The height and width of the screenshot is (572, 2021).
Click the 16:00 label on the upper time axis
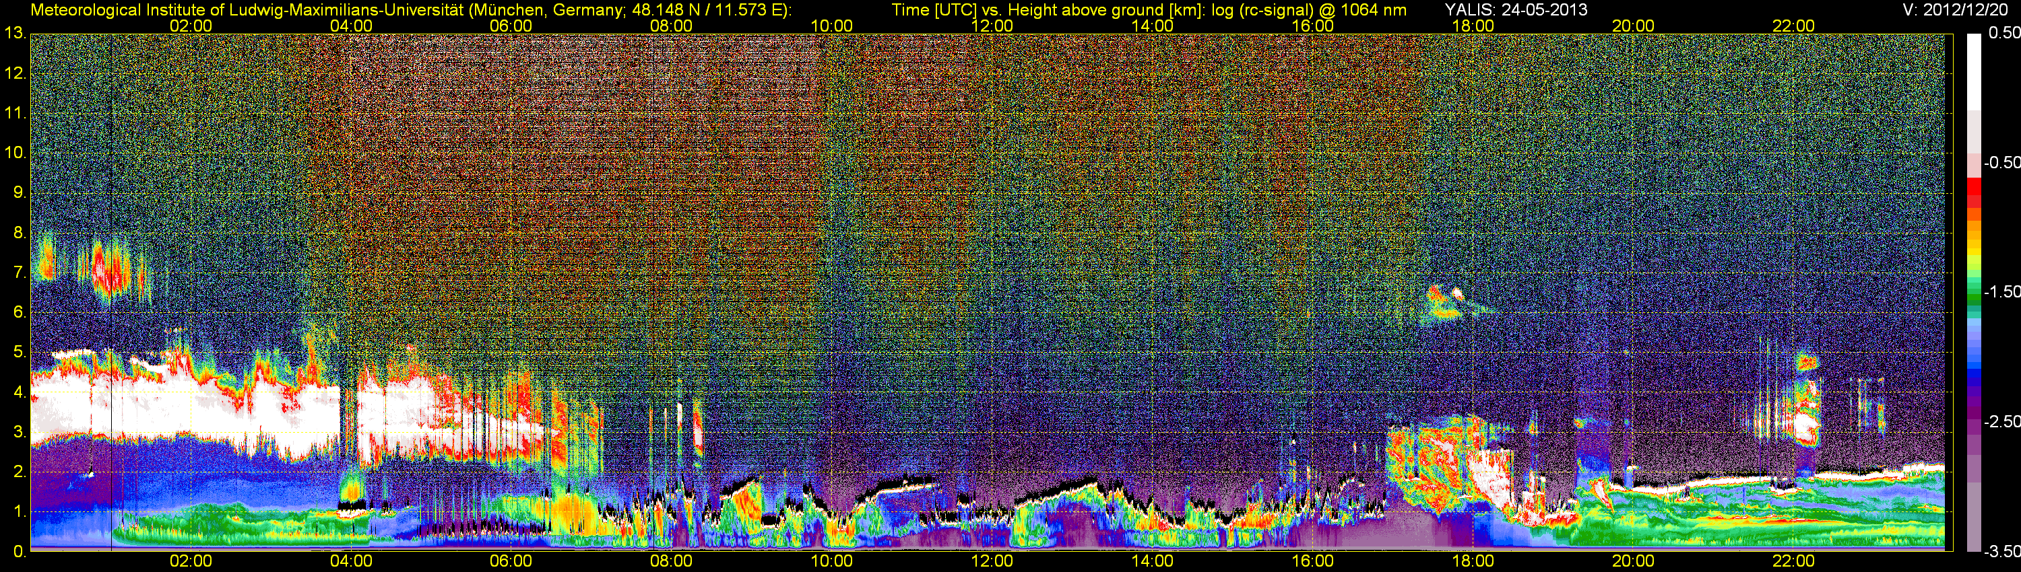(x=1312, y=26)
